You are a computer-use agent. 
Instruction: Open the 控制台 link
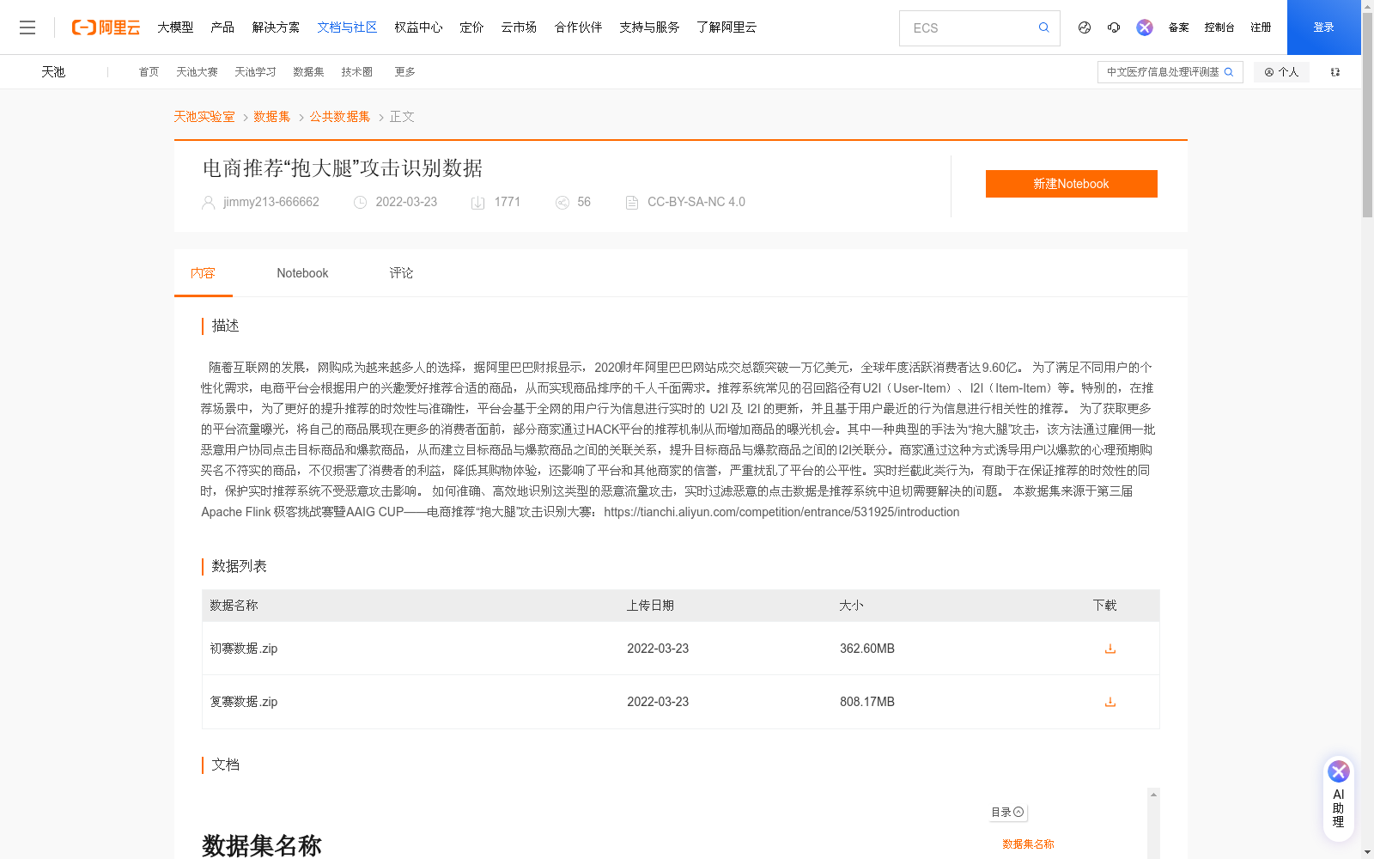[x=1219, y=27]
